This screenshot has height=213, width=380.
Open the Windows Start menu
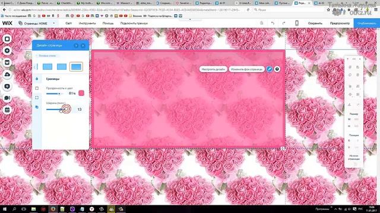(x=4, y=209)
